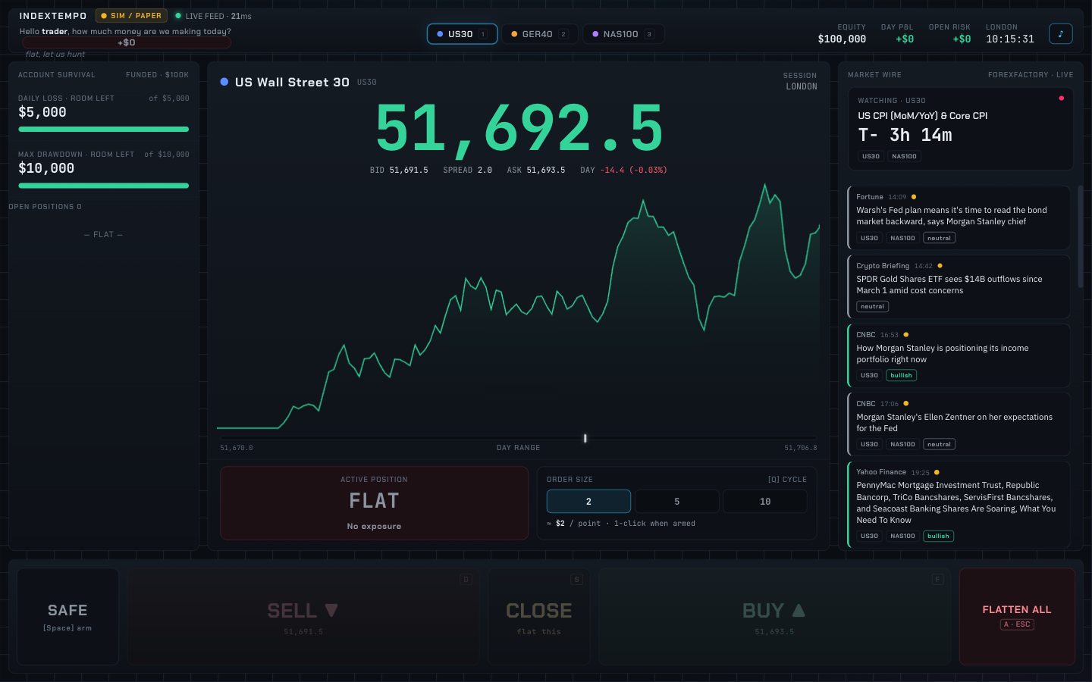The width and height of the screenshot is (1092, 682).
Task: Toggle the sound music-note icon
Action: coord(1061,33)
